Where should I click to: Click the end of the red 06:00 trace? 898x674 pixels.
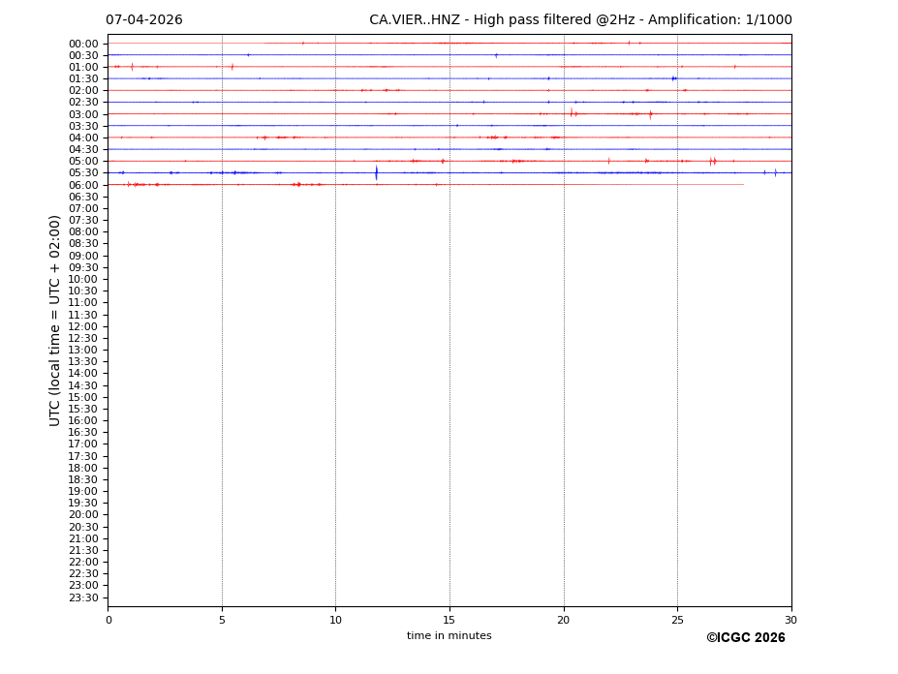tap(743, 184)
